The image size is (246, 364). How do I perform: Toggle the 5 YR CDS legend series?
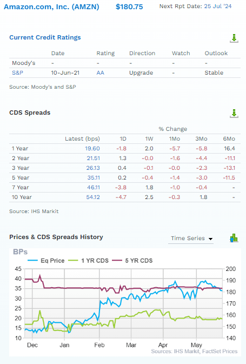(132, 261)
